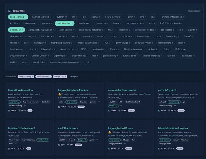Viewport: 206px width, 159px height.
Task: Expand +18 more tags on unsloth card
Action: coord(97,139)
